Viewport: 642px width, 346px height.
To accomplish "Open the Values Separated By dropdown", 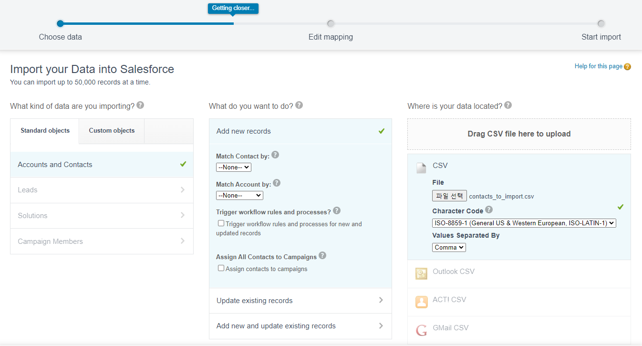I will [449, 247].
